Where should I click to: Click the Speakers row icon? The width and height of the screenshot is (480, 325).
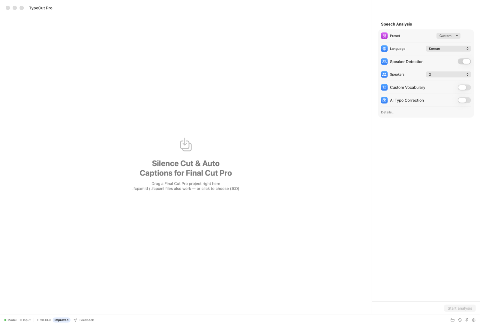[x=384, y=74]
